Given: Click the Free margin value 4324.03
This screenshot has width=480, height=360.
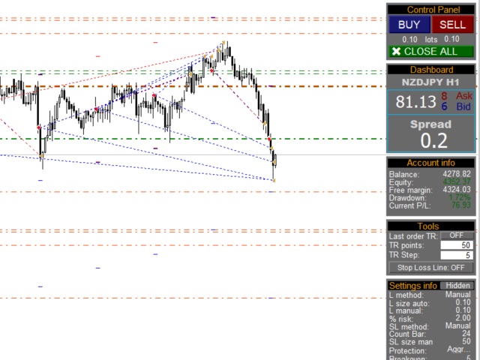Looking at the screenshot, I should point(457,190).
